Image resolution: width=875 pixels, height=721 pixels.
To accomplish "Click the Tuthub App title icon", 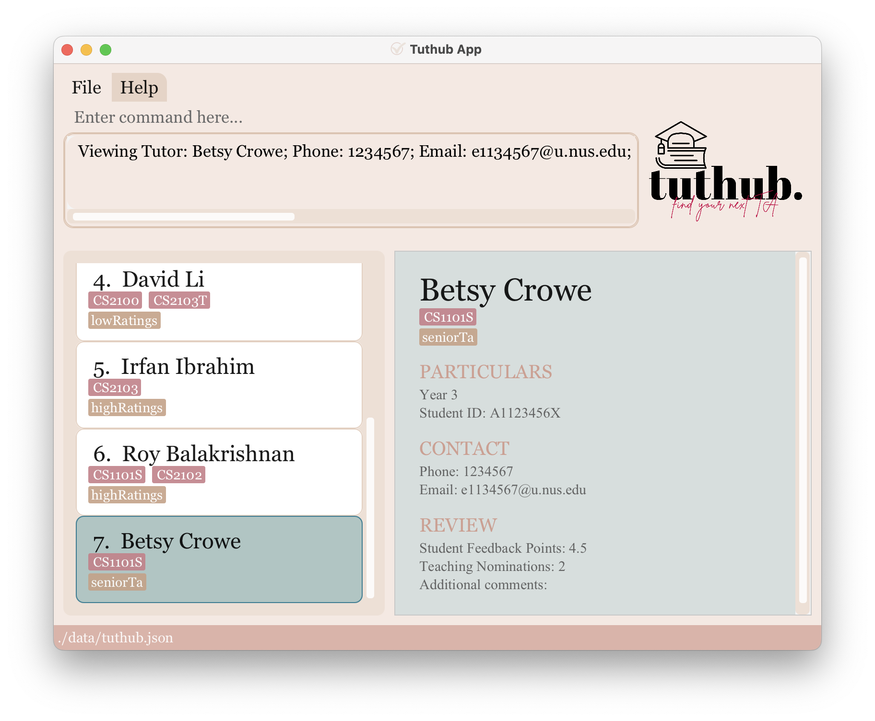I will pos(397,49).
